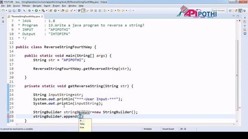This screenshot has width=248, height=139.
Task: Click the Outline view icon in right sidebar
Action: [245, 22]
